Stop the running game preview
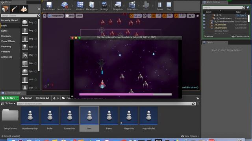Viewport: 252px width, 141px height. [x=169, y=6]
